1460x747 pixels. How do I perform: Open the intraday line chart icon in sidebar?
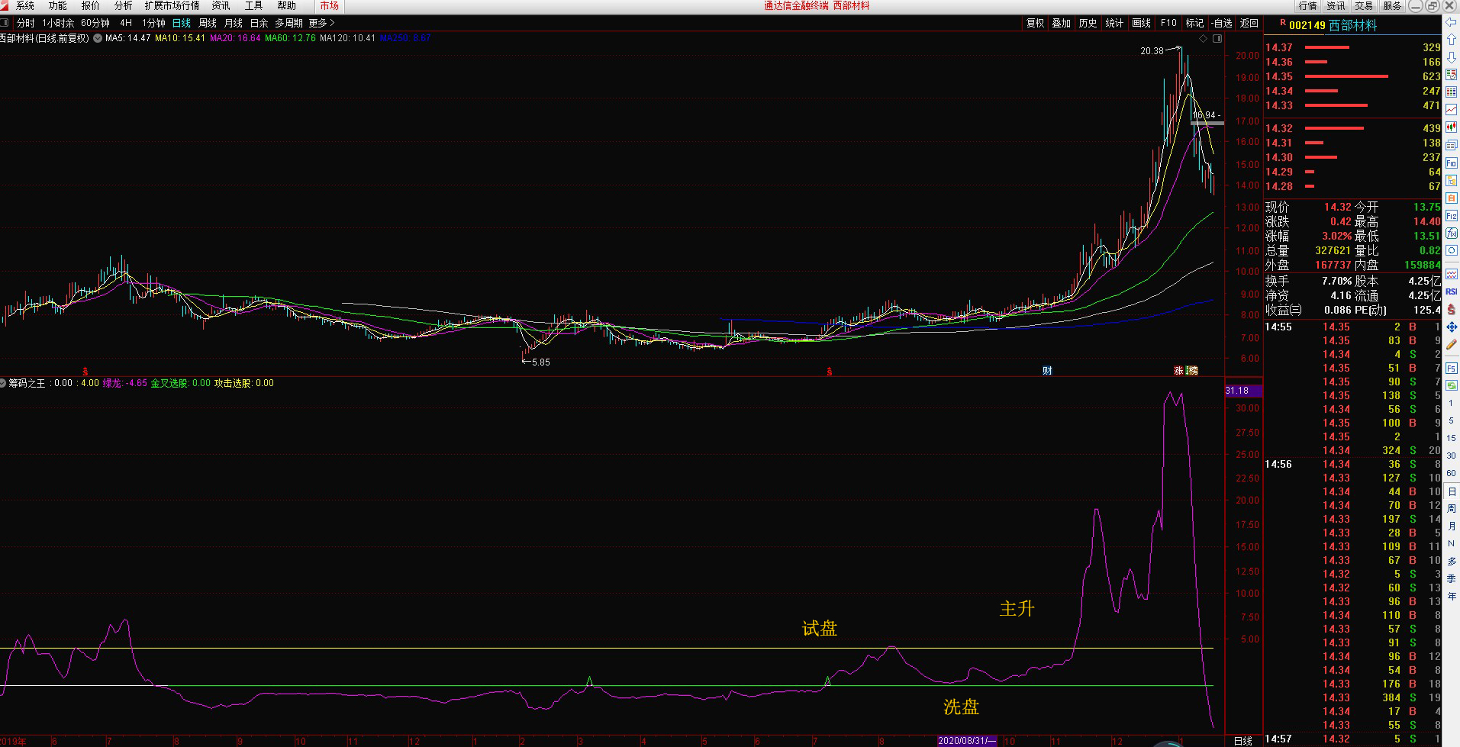point(1451,110)
